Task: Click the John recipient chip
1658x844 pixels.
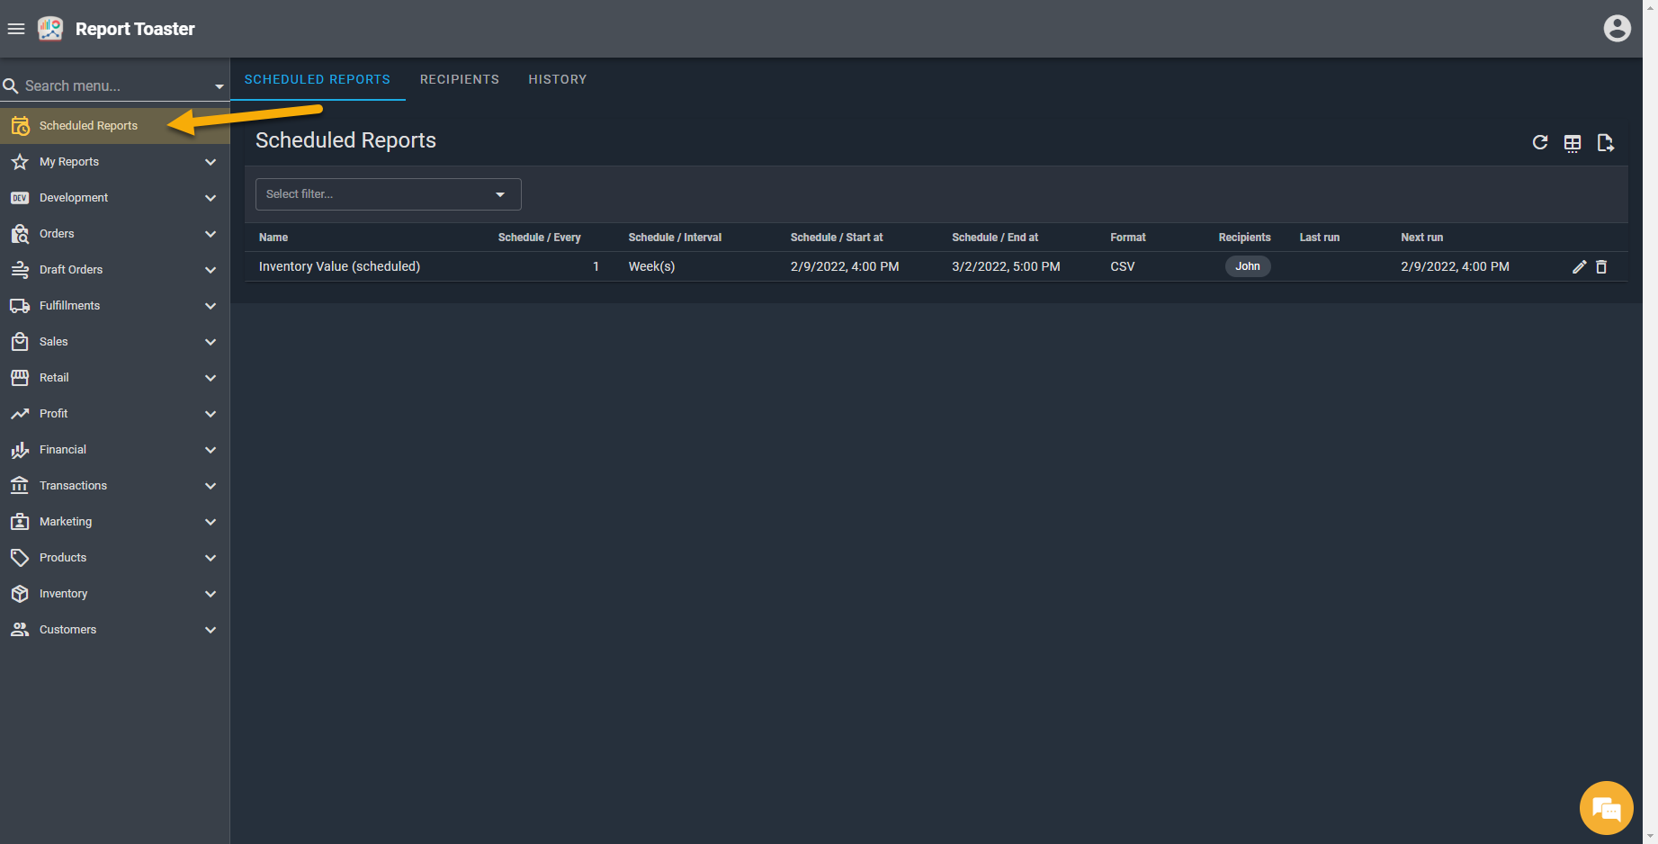Action: tap(1247, 266)
